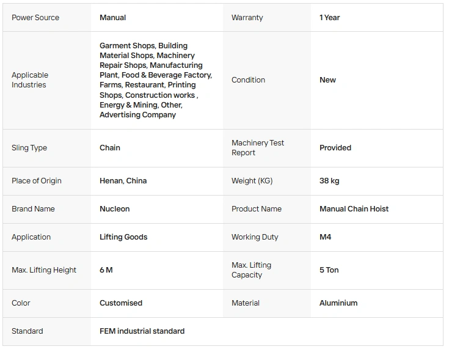Select the M4 working duty value

(x=325, y=237)
